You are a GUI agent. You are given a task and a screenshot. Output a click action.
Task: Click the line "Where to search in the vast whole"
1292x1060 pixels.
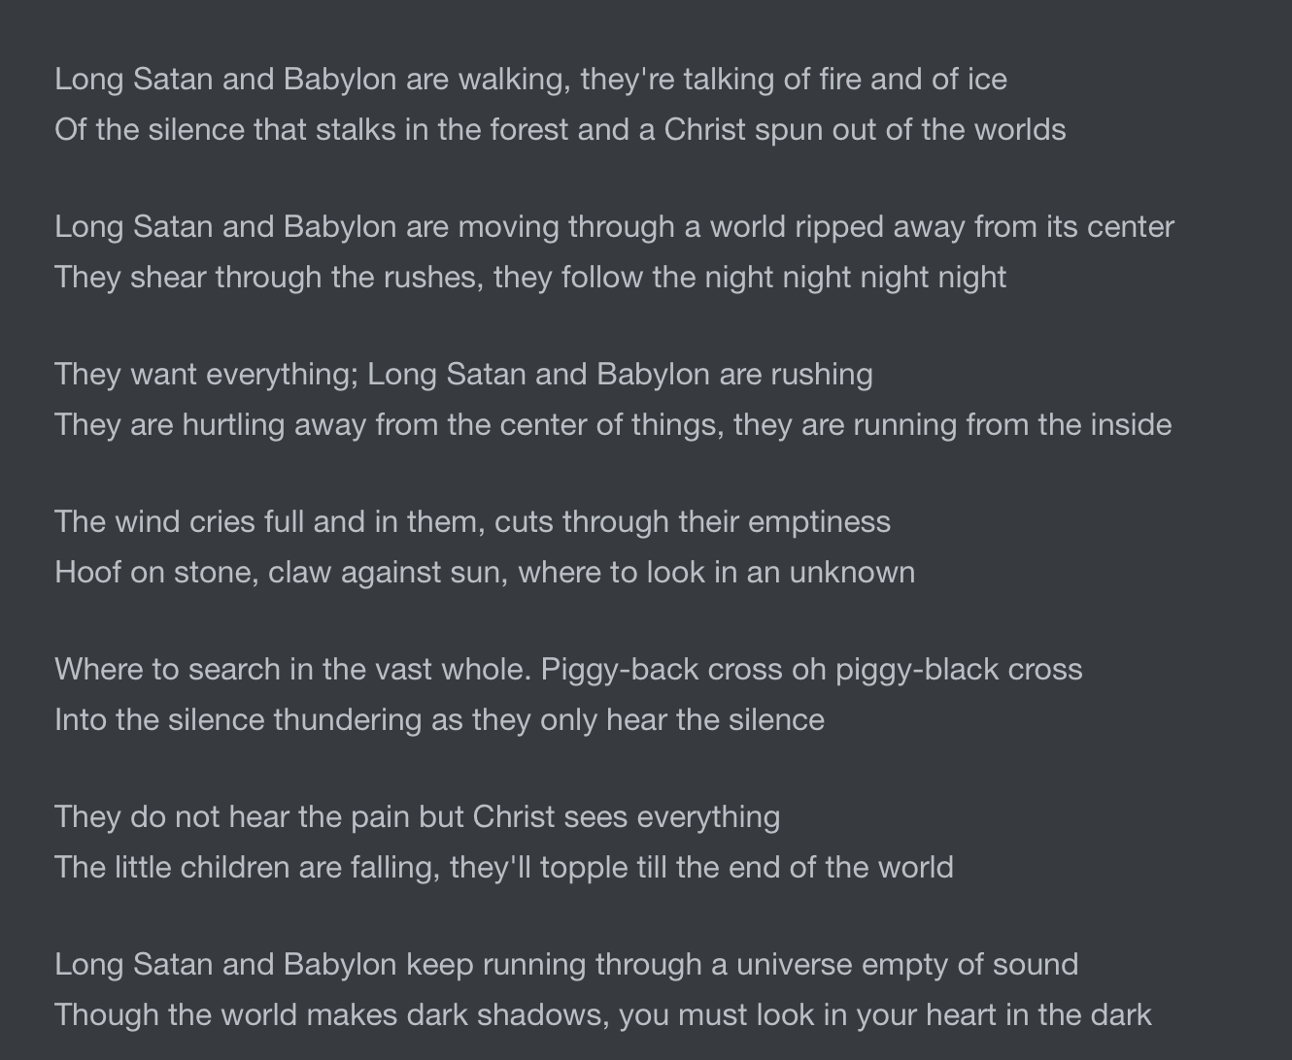[568, 669]
